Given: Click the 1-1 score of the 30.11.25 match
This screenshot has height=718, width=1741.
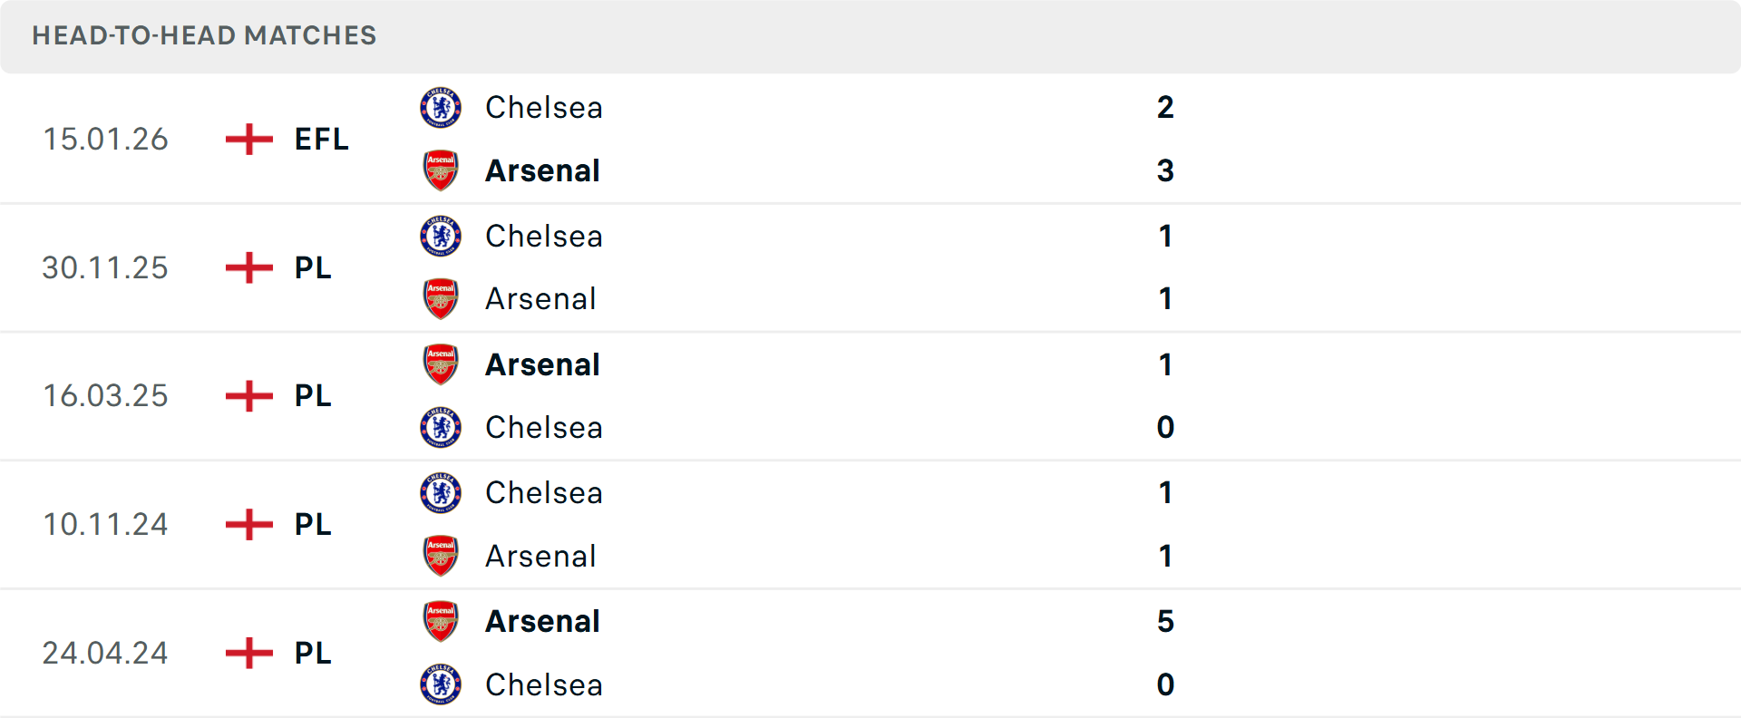Looking at the screenshot, I should [1166, 267].
